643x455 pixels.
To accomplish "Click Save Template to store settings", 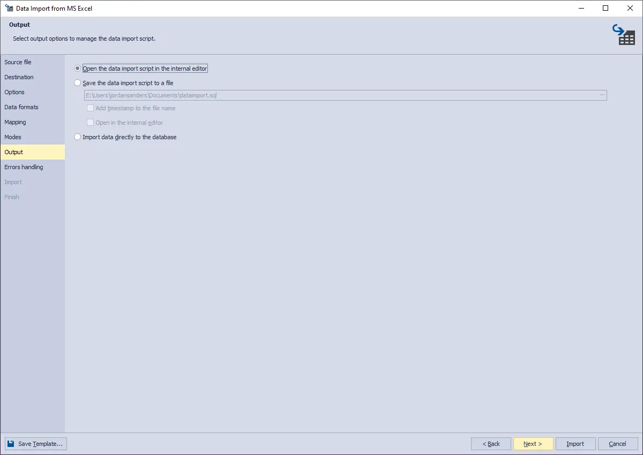I will pyautogui.click(x=35, y=443).
